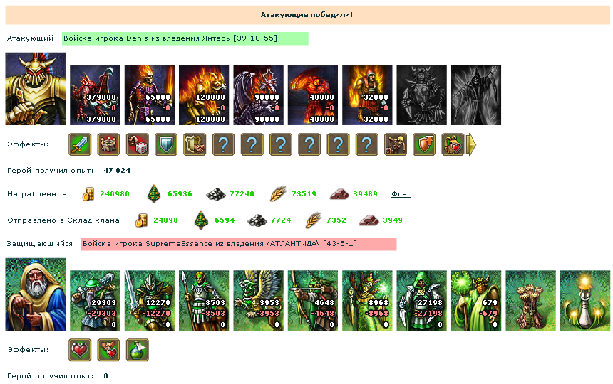This screenshot has height=384, width=613.
Task: Open the Флаг link
Action: (x=401, y=193)
